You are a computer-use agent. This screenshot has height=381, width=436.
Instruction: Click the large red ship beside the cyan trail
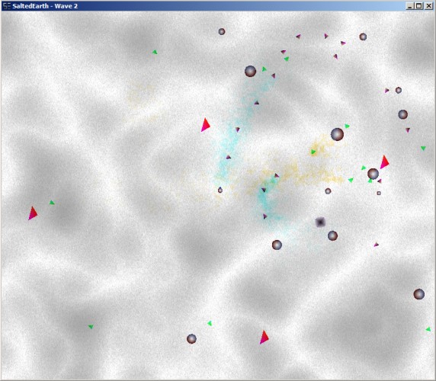(205, 125)
